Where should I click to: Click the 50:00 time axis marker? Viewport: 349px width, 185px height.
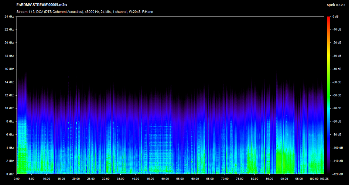point(165,179)
